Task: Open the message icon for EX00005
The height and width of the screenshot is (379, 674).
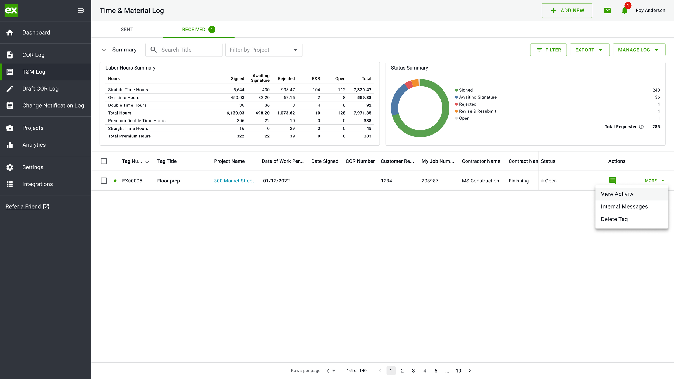Action: pyautogui.click(x=612, y=180)
